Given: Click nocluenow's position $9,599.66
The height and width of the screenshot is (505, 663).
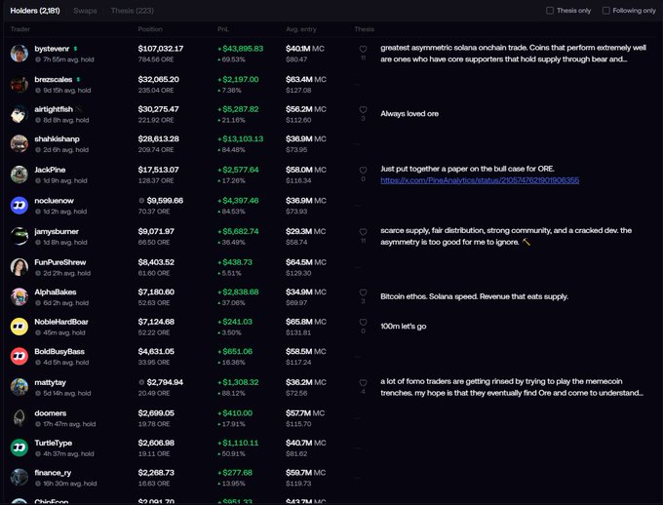Looking at the screenshot, I should 165,201.
